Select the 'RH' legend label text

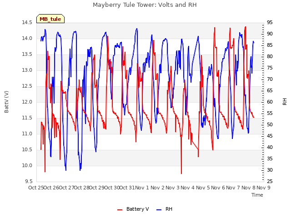point(169,209)
